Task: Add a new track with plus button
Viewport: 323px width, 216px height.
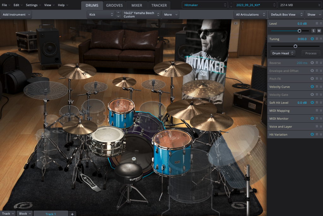Action: point(72,214)
